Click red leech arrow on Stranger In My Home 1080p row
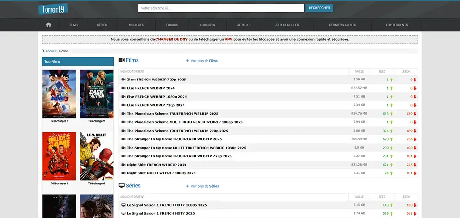The height and width of the screenshot is (218, 460). [x=415, y=148]
